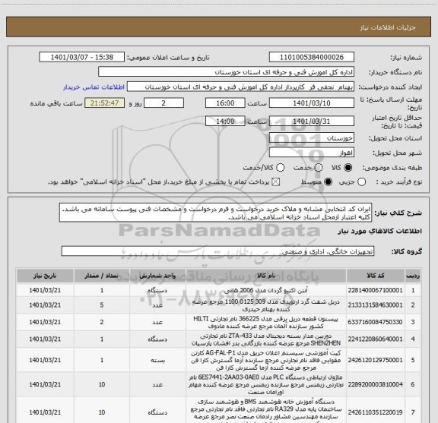Image resolution: width=438 pixels, height=423 pixels.
Task: Click the نام کالا column header
Action: coord(266,276)
